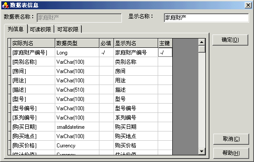
Task: Toggle 必填 cell for 描述 row
Action: [x=106, y=89]
